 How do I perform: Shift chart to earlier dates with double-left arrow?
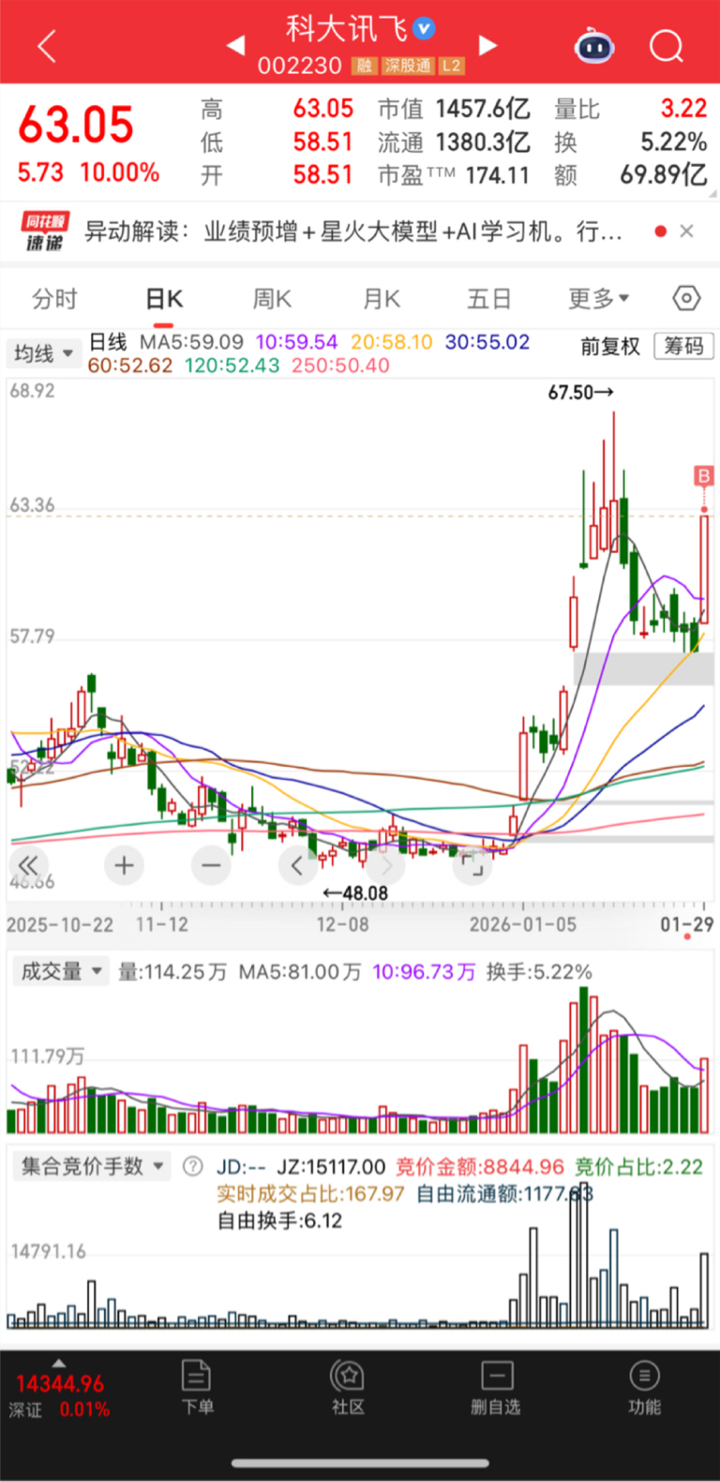28,865
